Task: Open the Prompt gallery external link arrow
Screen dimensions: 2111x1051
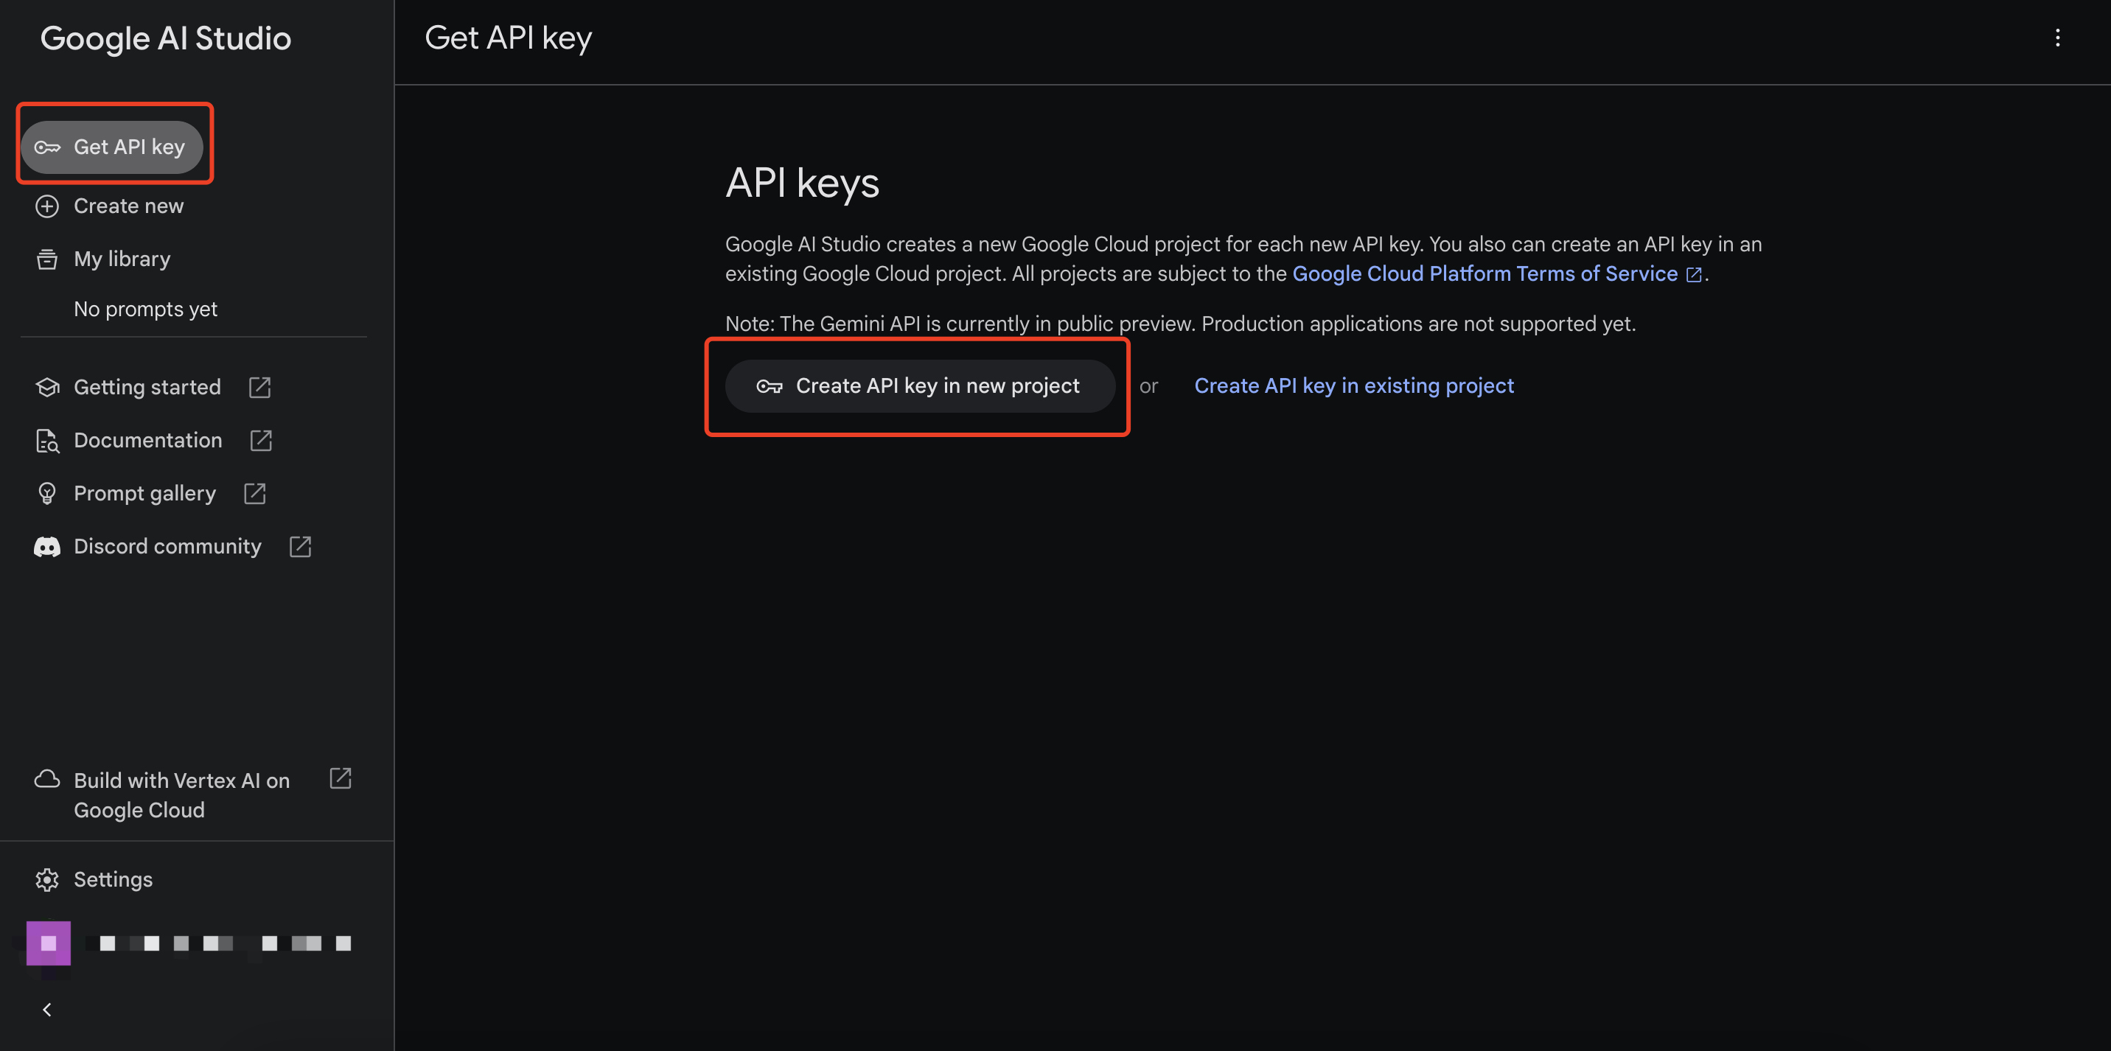Action: click(x=255, y=493)
